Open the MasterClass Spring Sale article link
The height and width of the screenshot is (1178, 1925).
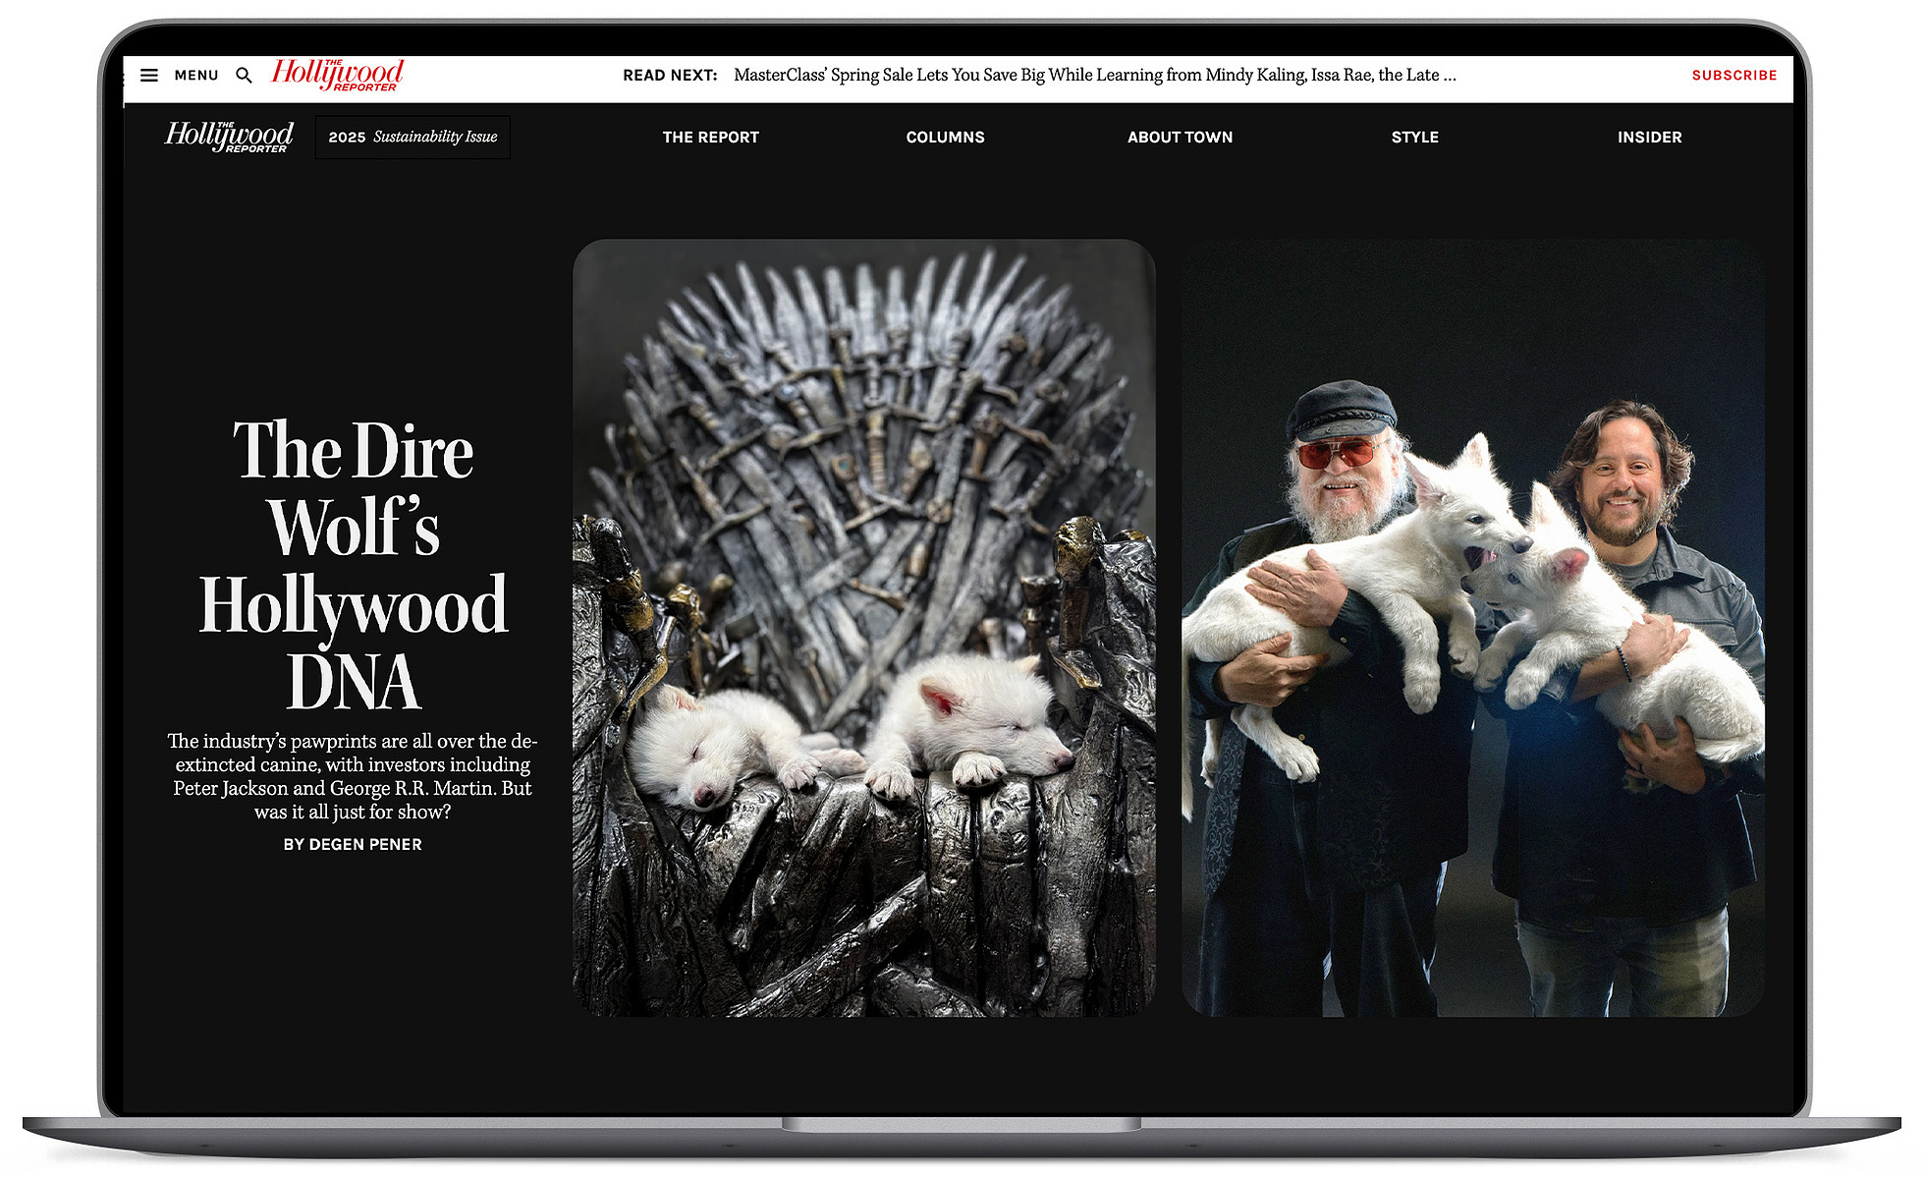pyautogui.click(x=1095, y=75)
